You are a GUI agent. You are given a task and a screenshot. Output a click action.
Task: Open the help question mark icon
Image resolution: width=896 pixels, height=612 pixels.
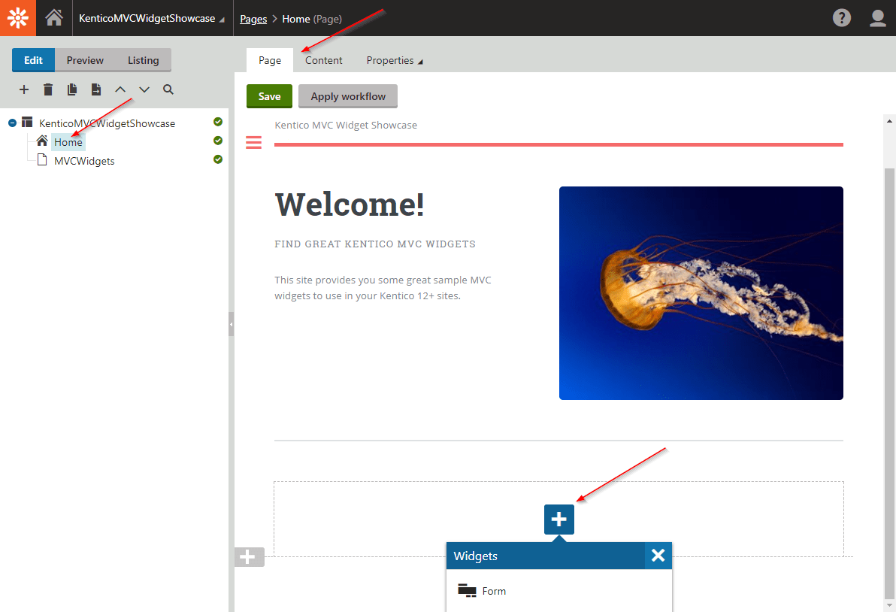click(x=842, y=18)
